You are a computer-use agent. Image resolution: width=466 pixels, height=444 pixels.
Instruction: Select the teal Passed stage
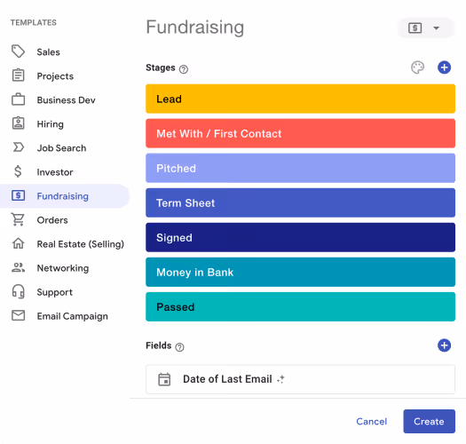(300, 306)
